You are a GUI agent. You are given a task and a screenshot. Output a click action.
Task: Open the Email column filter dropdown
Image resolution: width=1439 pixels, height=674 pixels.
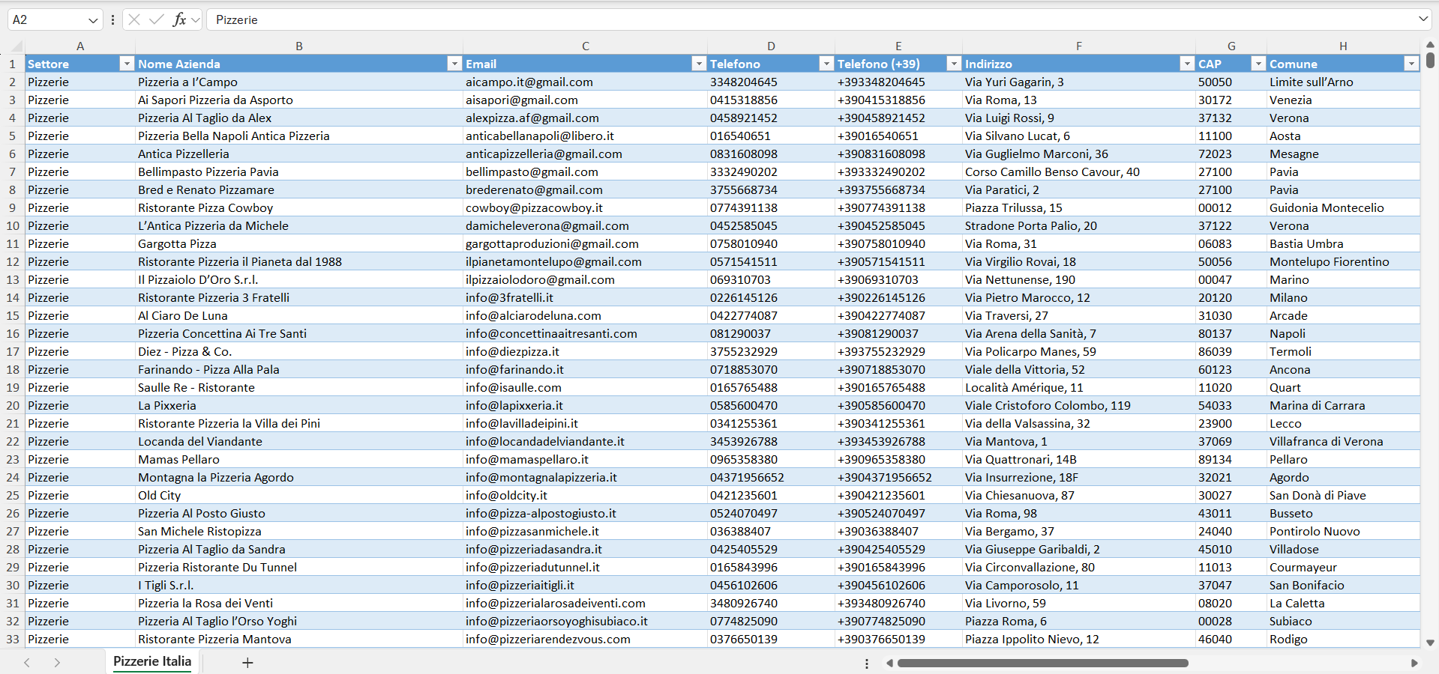[x=698, y=64]
